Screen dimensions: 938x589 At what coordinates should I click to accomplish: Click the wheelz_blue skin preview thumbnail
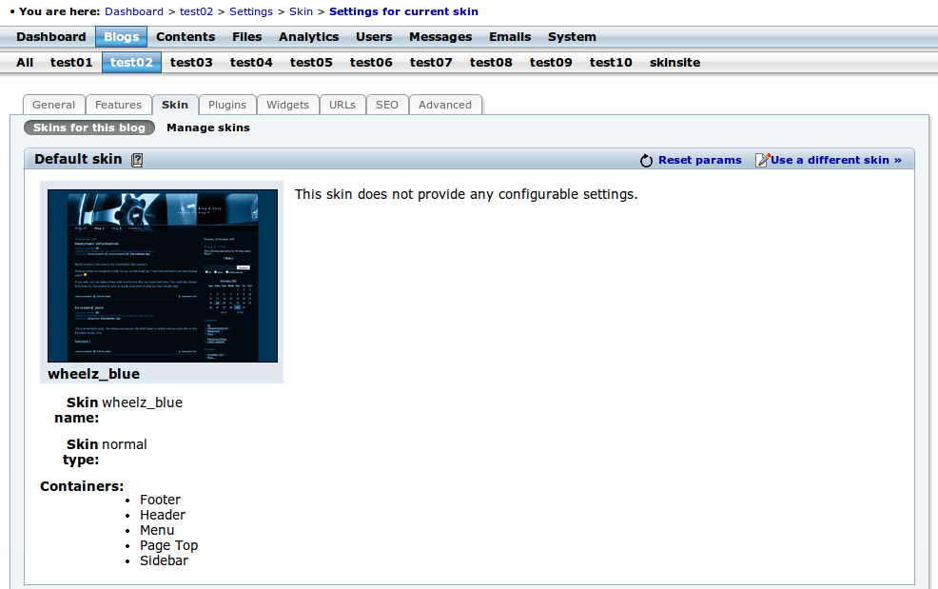pos(163,276)
